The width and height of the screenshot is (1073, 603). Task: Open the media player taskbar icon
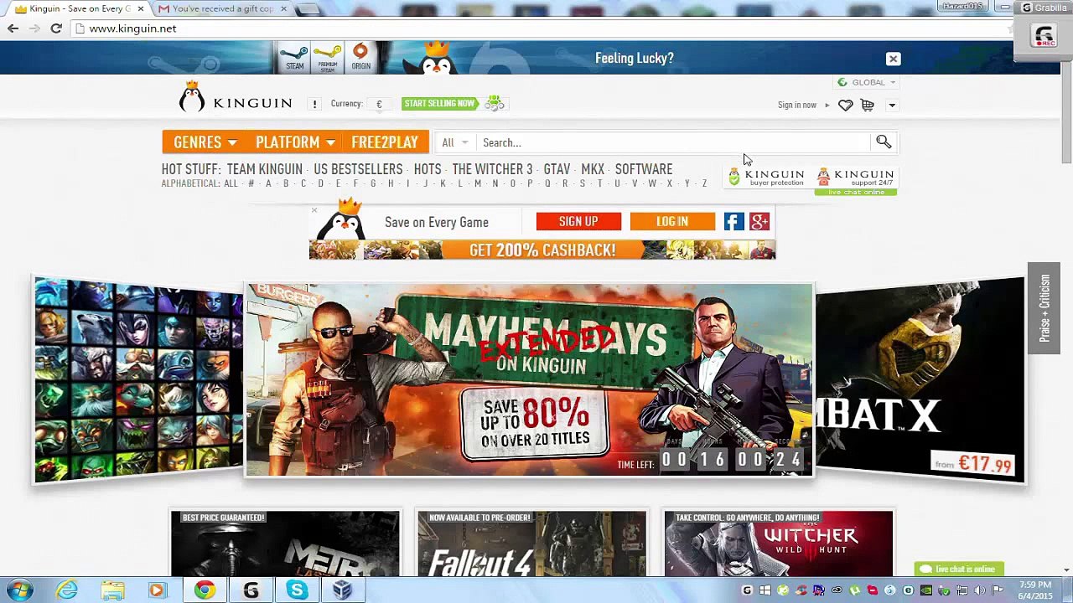[158, 590]
